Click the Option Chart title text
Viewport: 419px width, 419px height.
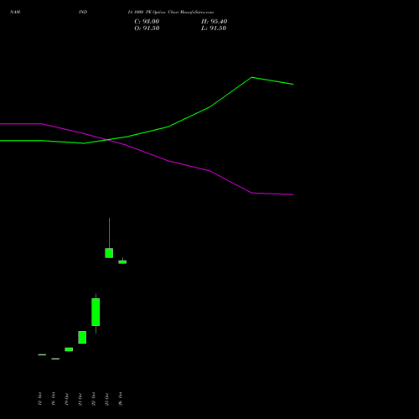click(171, 12)
